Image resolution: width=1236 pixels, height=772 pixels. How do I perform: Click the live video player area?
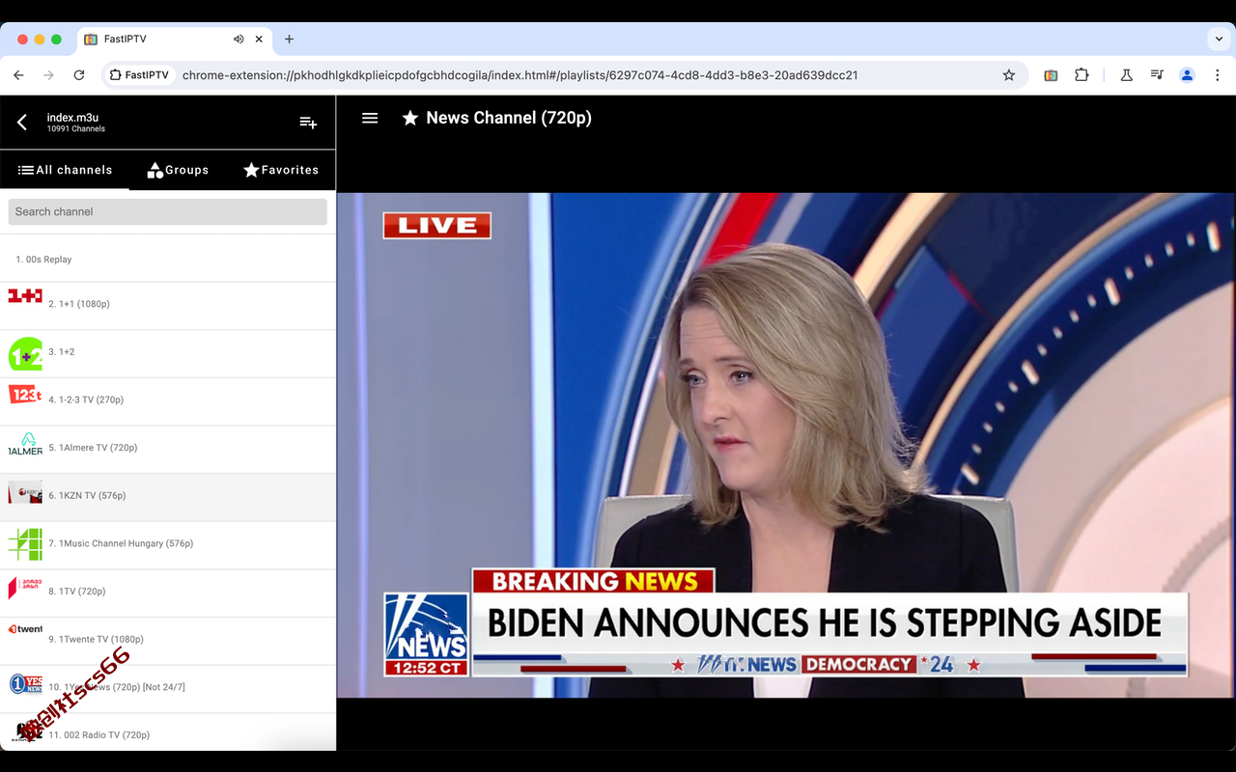pos(786,445)
